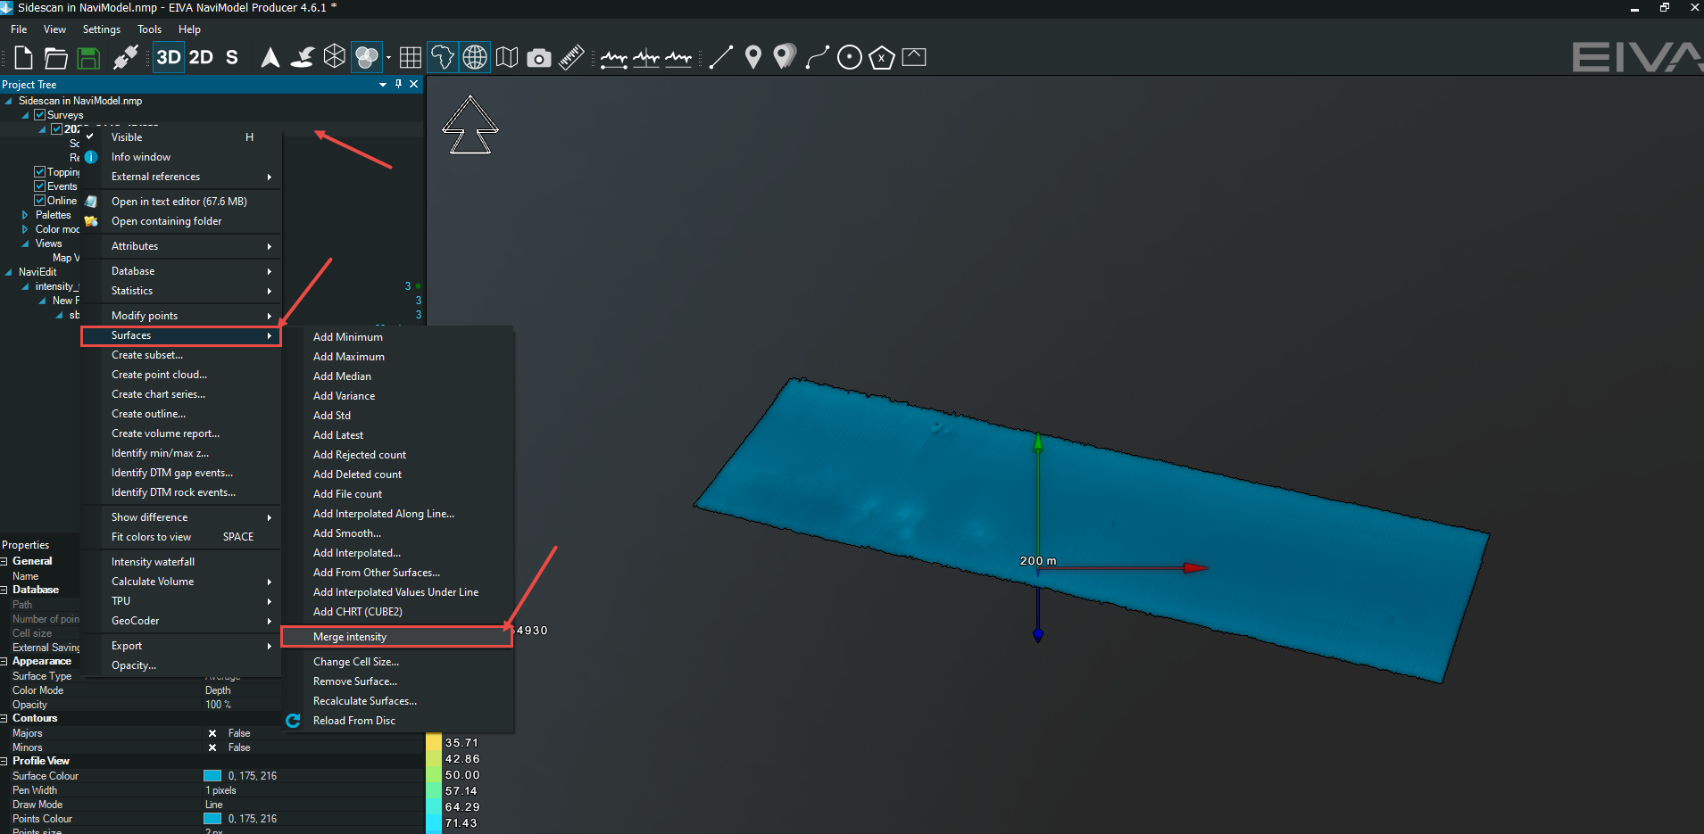This screenshot has height=834, width=1704.
Task: Save project with green disk icon
Action: tap(88, 58)
